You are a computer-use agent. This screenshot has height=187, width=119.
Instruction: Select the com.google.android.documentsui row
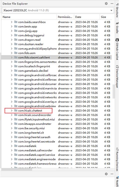(57, 84)
